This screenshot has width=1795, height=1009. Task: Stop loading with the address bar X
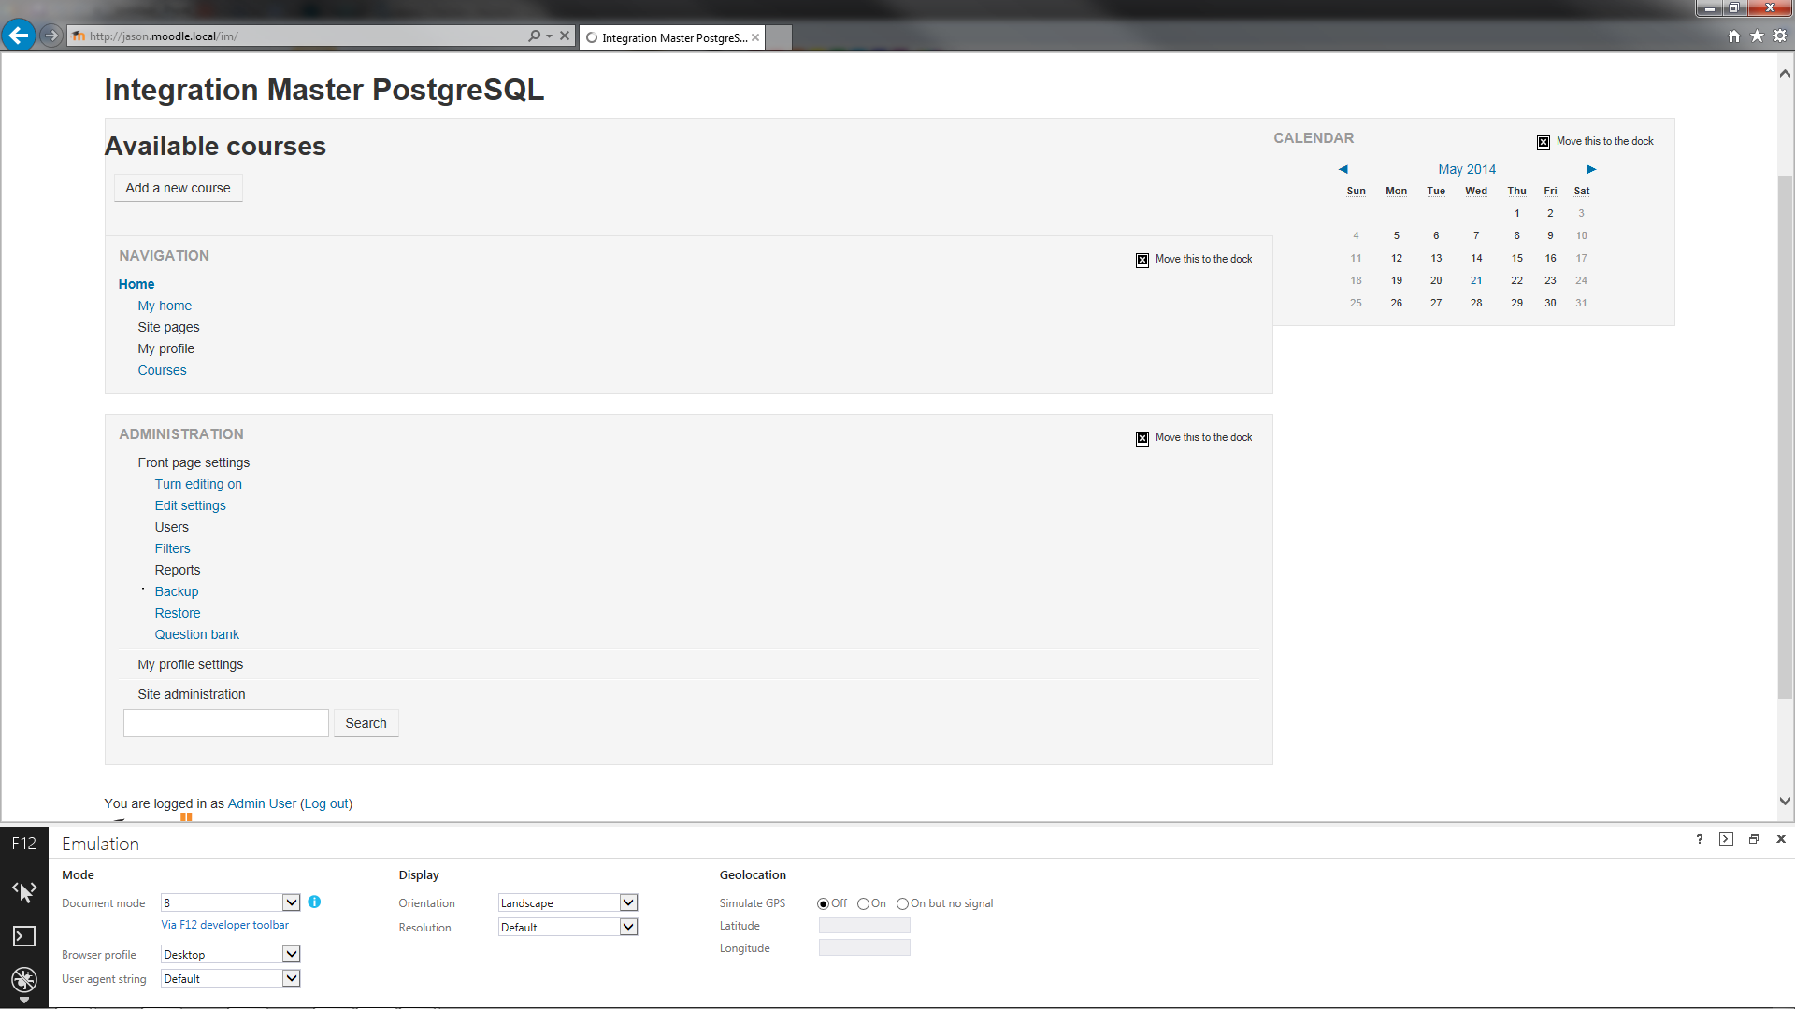(565, 36)
